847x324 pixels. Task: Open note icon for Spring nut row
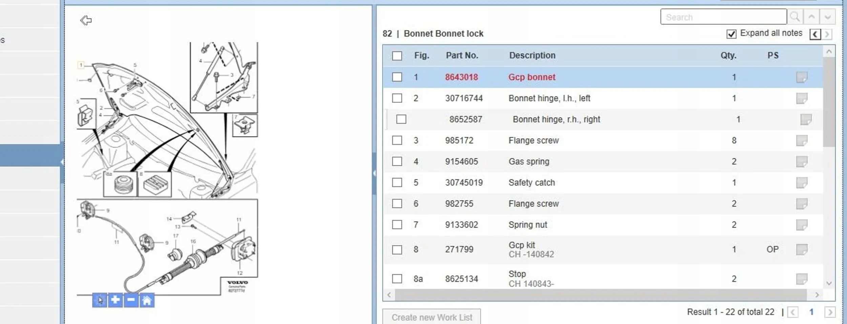[802, 225]
